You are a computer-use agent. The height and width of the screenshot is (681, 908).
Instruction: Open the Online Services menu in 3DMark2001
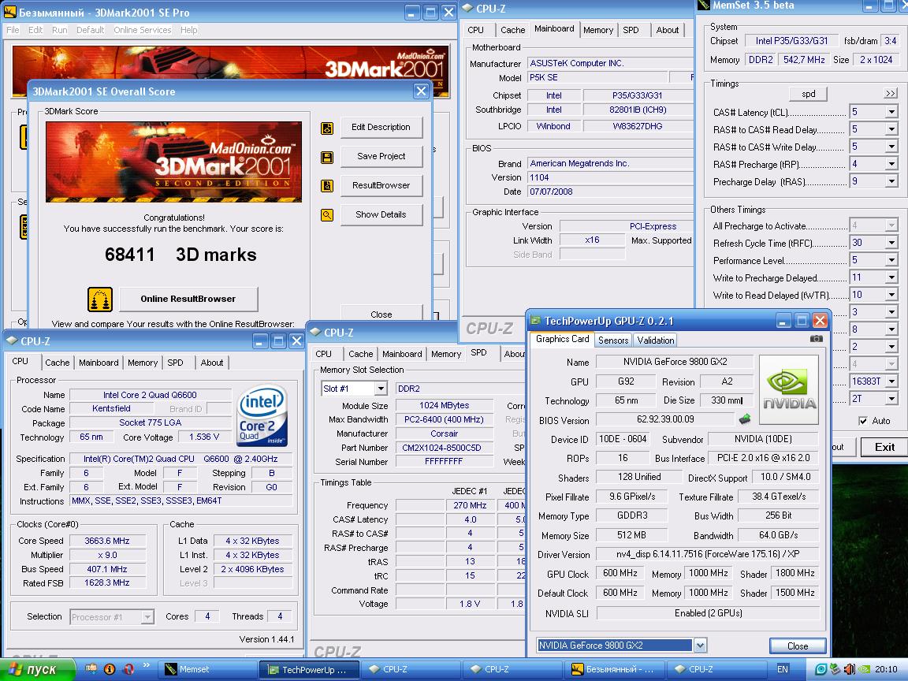[143, 30]
